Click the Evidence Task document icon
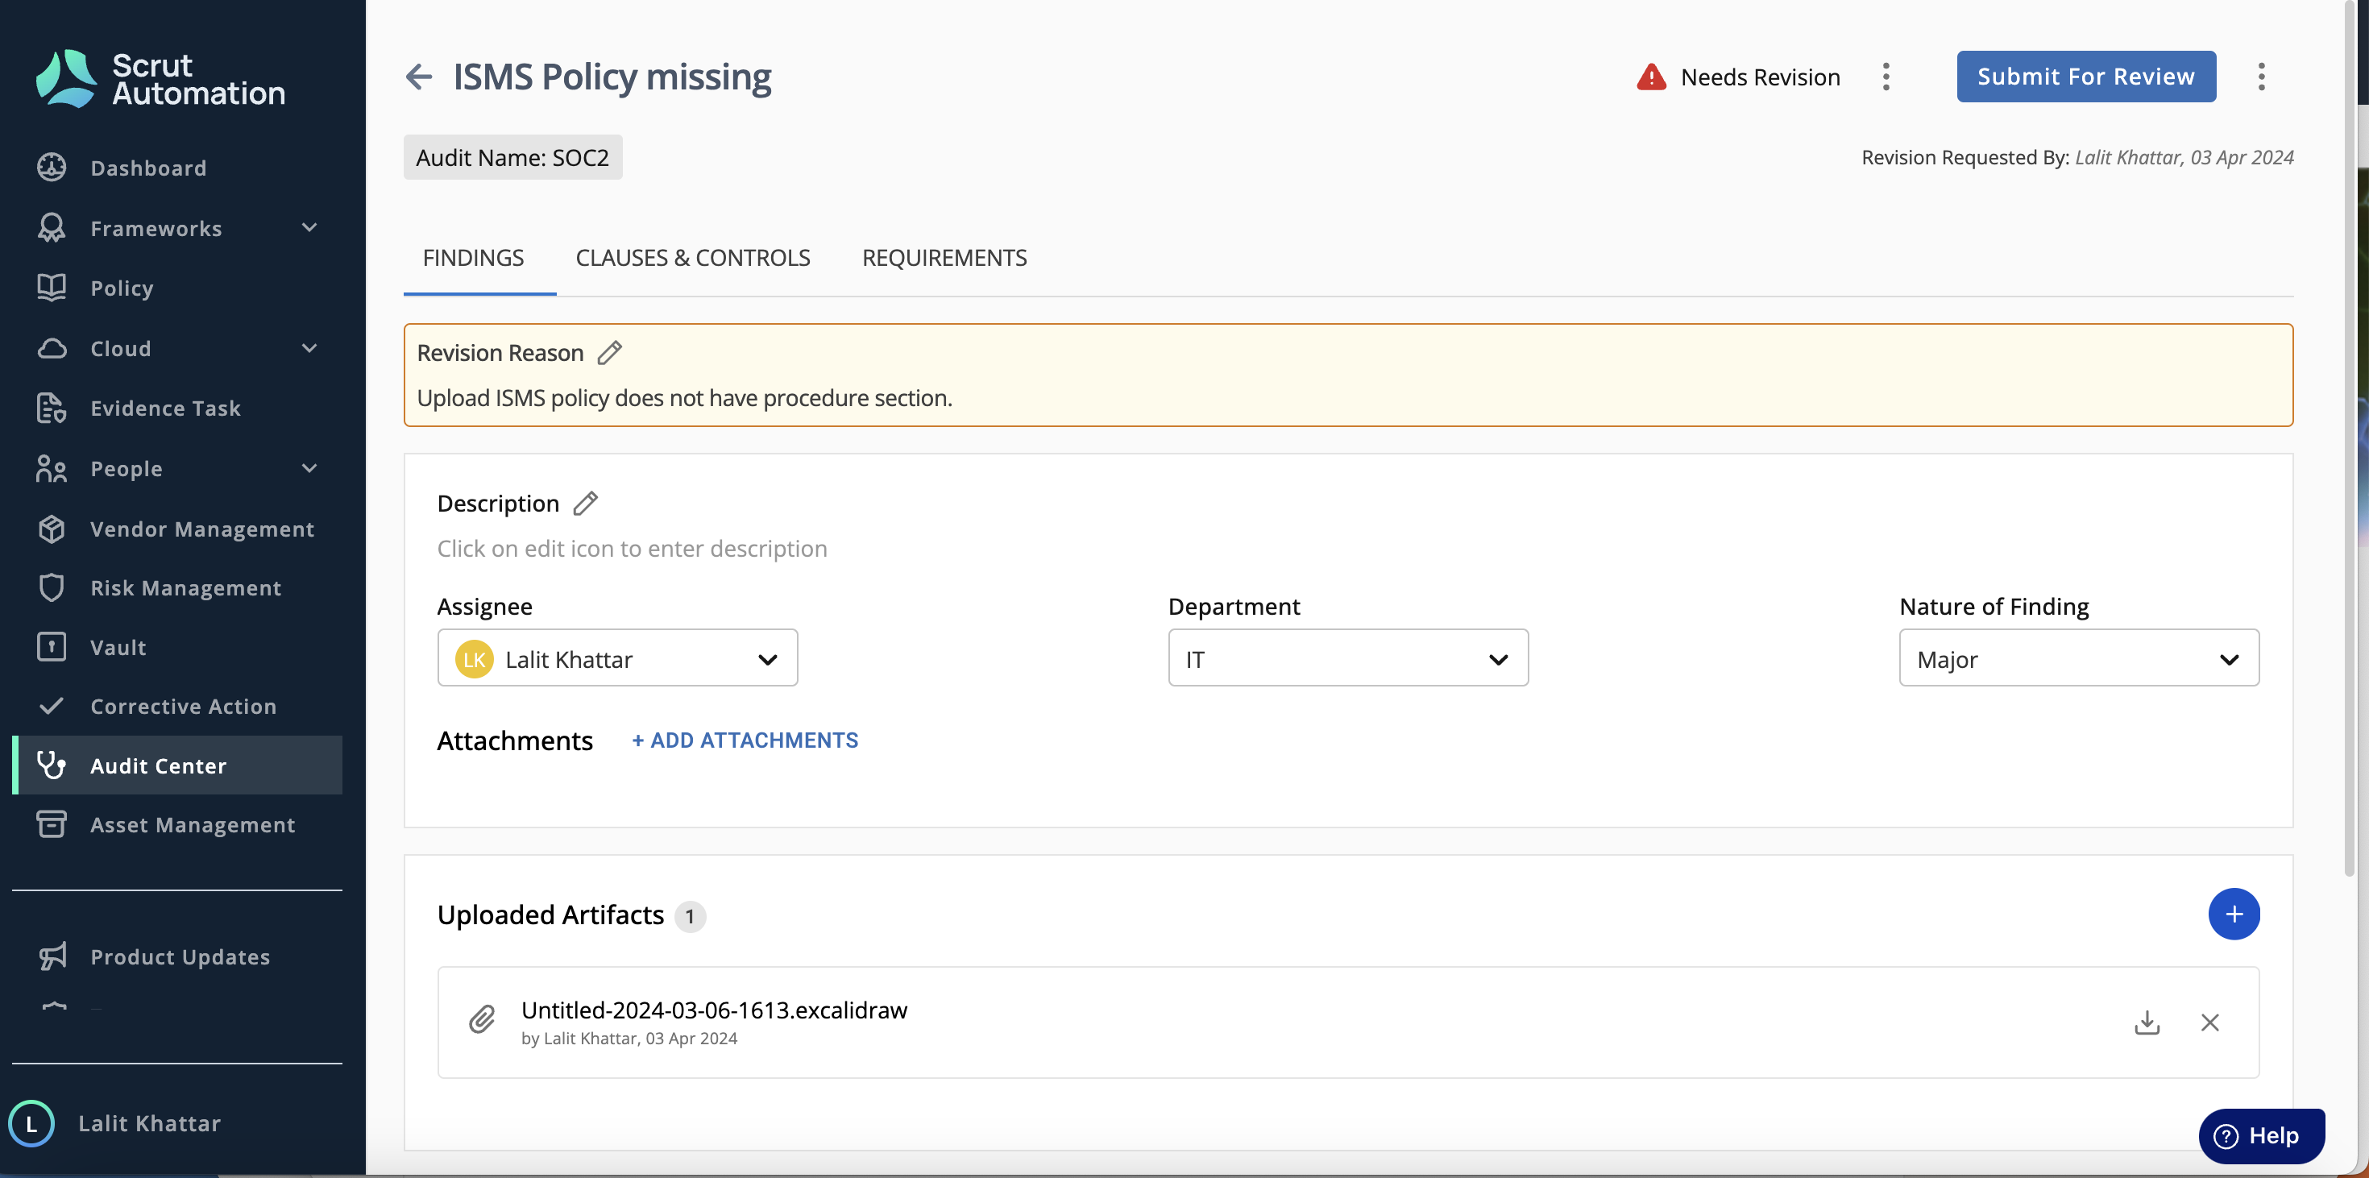This screenshot has height=1178, width=2369. point(52,408)
